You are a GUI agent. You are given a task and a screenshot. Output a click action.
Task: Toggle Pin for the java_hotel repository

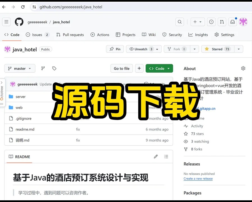click(115, 49)
